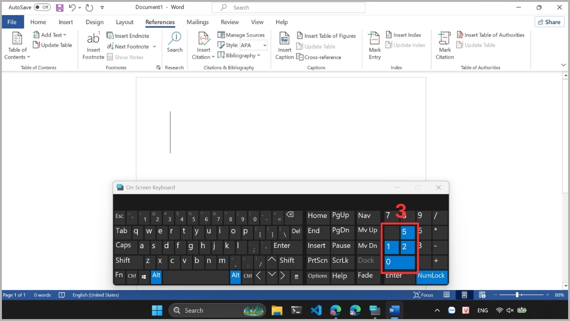Click Cross-reference
The image size is (570, 321).
pos(319,57)
